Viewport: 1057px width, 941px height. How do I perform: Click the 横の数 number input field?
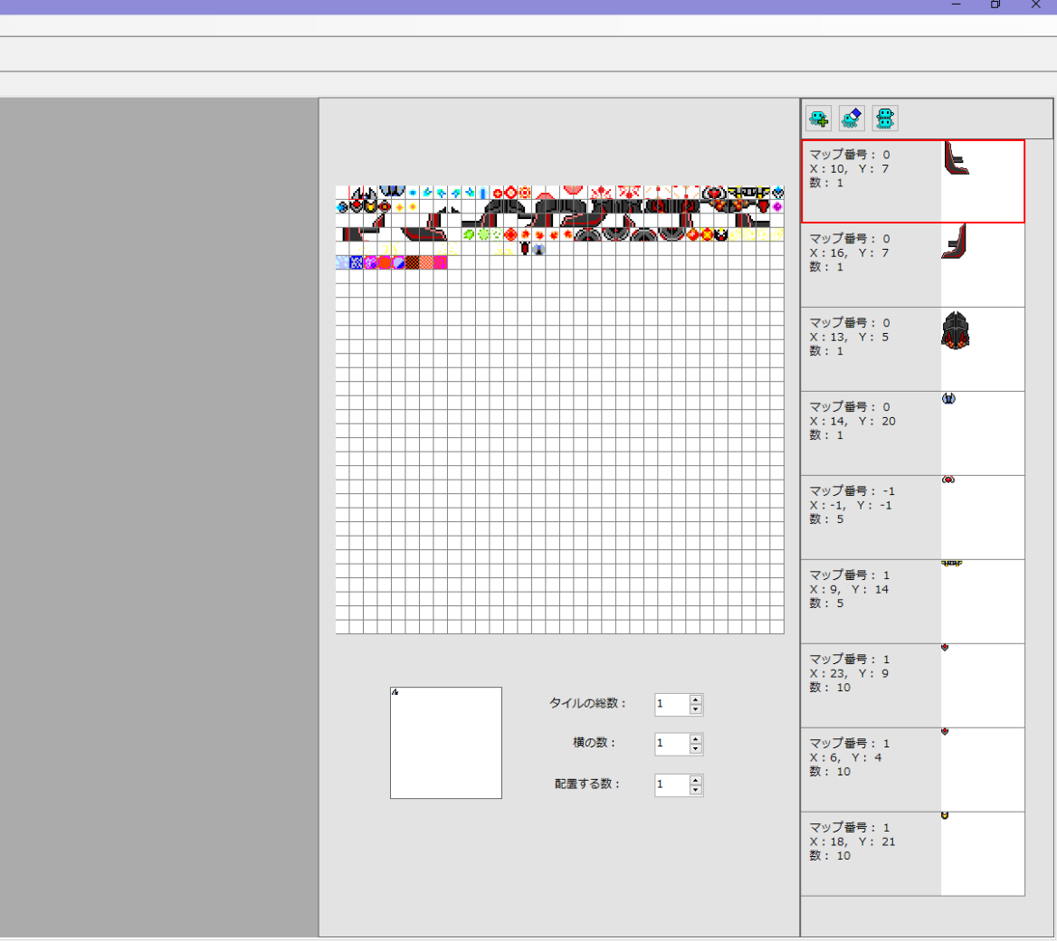click(671, 744)
